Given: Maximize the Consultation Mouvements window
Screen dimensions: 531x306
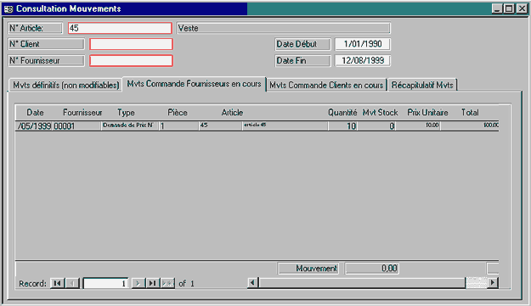Looking at the screenshot, I should tap(509, 8).
